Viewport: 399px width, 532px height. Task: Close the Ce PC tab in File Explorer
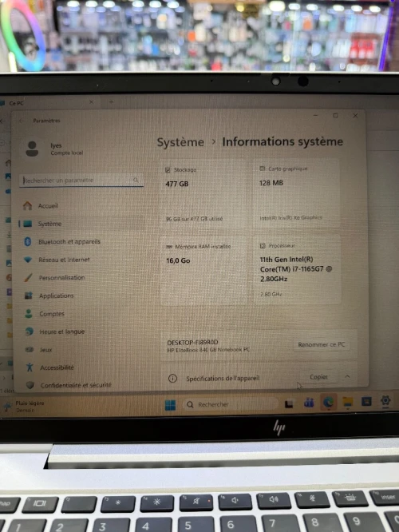(91, 101)
